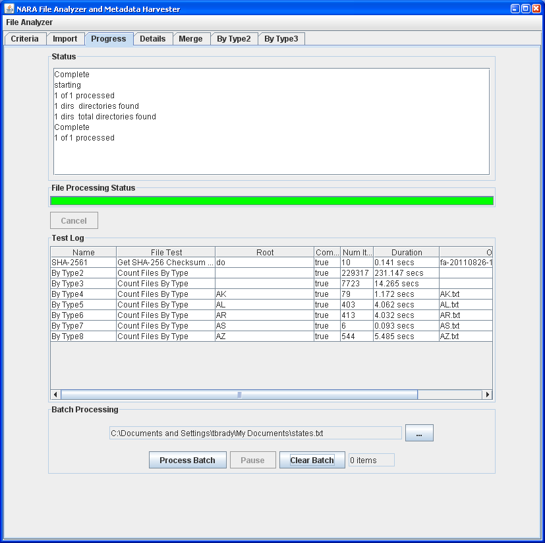
Task: Click the Duration column header
Action: click(405, 251)
